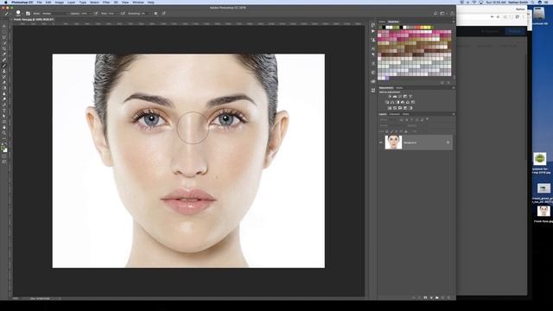Open the Brush Settings panel button
The height and width of the screenshot is (311, 553).
tap(28, 14)
